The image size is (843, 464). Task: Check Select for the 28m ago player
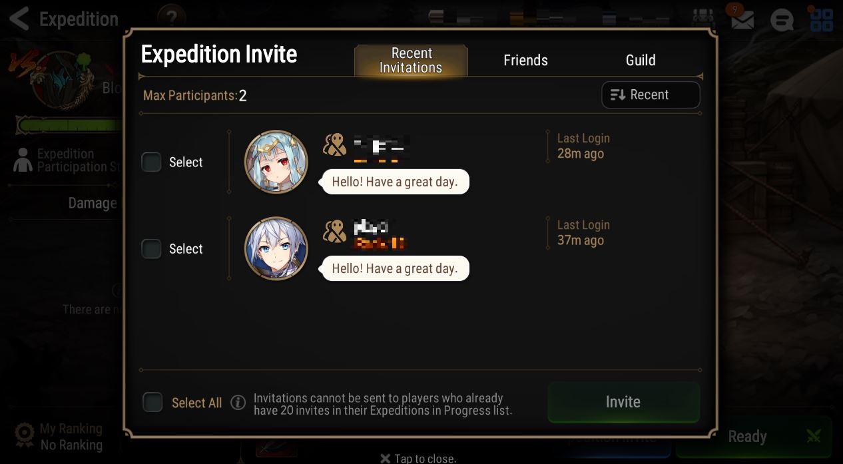pos(152,162)
